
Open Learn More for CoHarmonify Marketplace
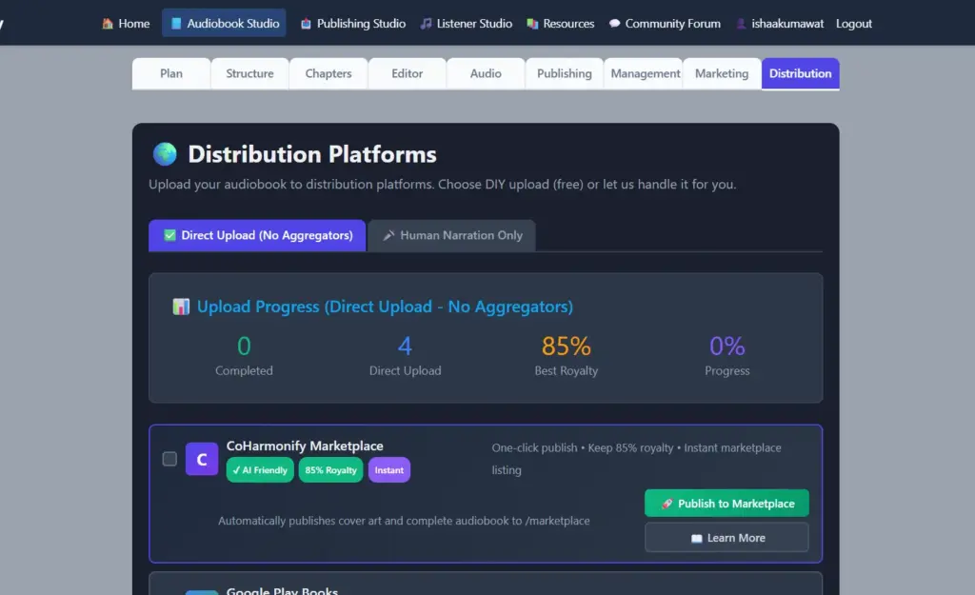click(726, 537)
